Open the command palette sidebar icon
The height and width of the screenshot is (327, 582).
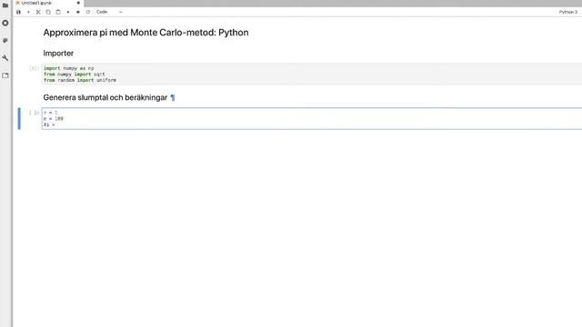tap(5, 40)
